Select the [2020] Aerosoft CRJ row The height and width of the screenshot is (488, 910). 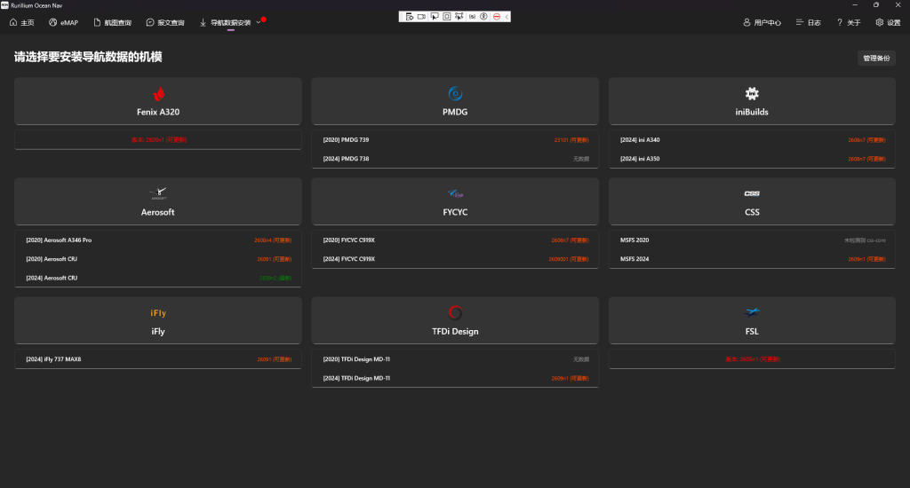pos(158,259)
